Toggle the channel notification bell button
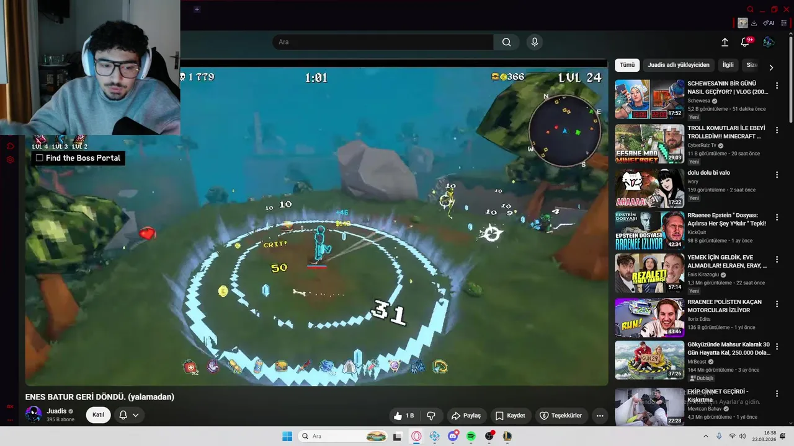The height and width of the screenshot is (446, 794). (x=128, y=415)
